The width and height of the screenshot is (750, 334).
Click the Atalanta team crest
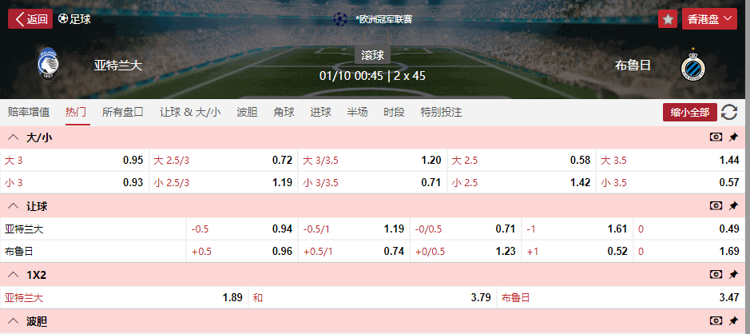(x=48, y=66)
